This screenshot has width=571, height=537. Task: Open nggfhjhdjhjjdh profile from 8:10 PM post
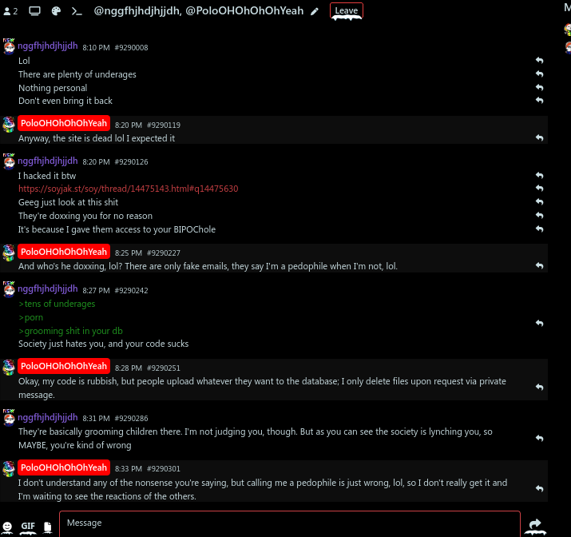pyautogui.click(x=48, y=46)
